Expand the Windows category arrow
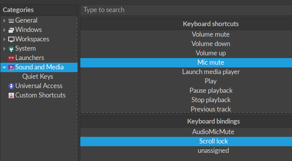Image resolution: width=292 pixels, height=161 pixels. tap(4, 30)
